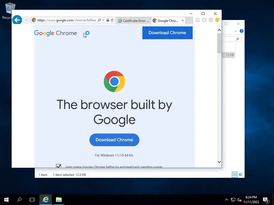The image size is (274, 205).
Task: Click the Help icon in File Explorer window
Action: point(242,31)
